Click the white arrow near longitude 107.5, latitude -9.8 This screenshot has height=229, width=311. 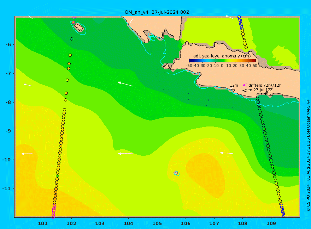(x=227, y=153)
